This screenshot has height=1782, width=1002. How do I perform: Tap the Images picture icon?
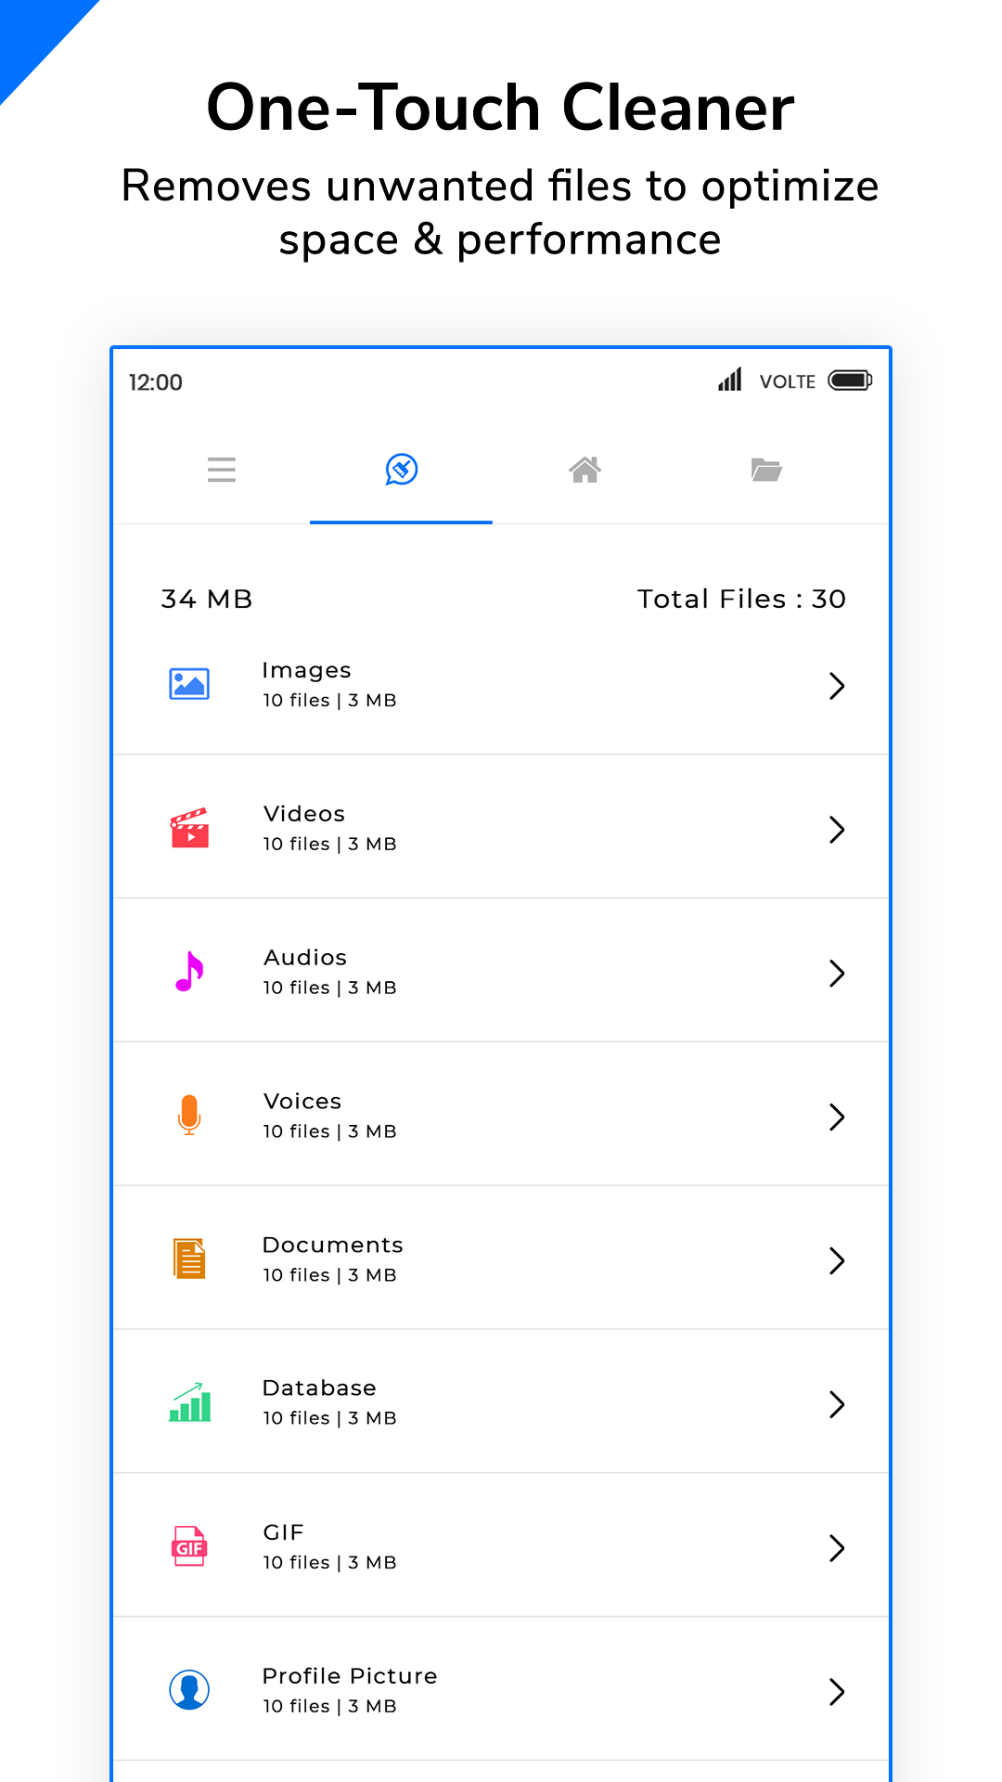[189, 684]
